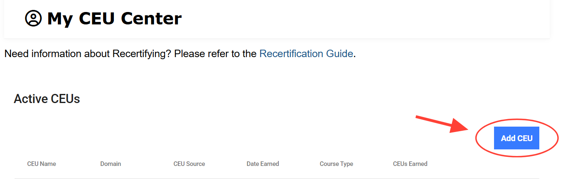Viewport: 563px width, 180px height.
Task: Click the My CEU Center heading
Action: 114,19
